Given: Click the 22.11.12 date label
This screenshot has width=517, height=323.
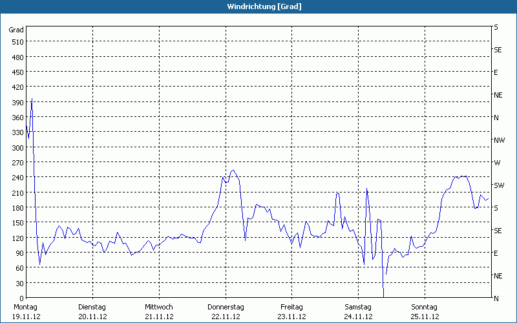Looking at the screenshot, I should 226,317.
